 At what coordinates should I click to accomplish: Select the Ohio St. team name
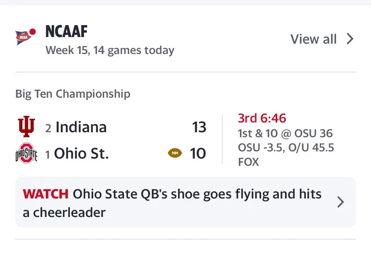pos(81,153)
